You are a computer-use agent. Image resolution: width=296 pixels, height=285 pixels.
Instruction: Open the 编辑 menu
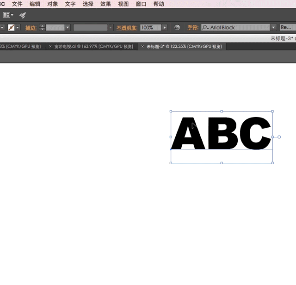(35, 4)
